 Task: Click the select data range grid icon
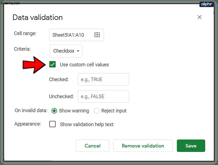(97, 35)
